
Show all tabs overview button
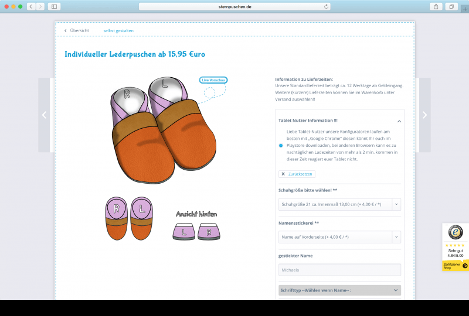click(451, 6)
